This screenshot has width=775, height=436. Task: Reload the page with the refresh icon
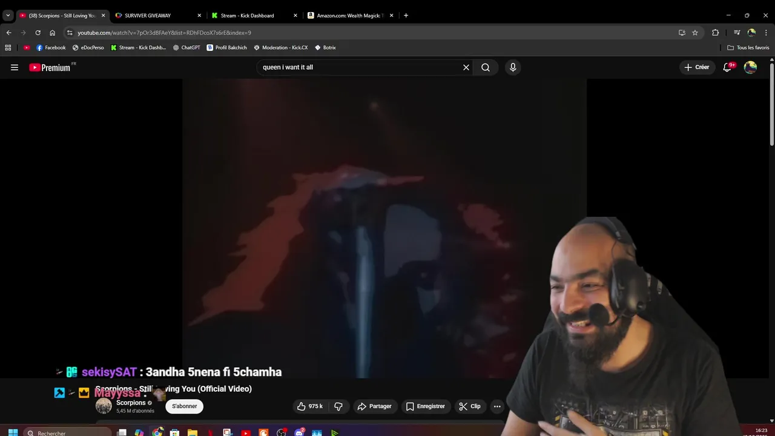coord(38,33)
